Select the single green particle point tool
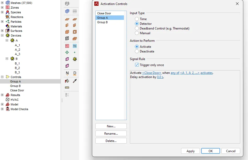The image size is (248, 160). click(75, 52)
